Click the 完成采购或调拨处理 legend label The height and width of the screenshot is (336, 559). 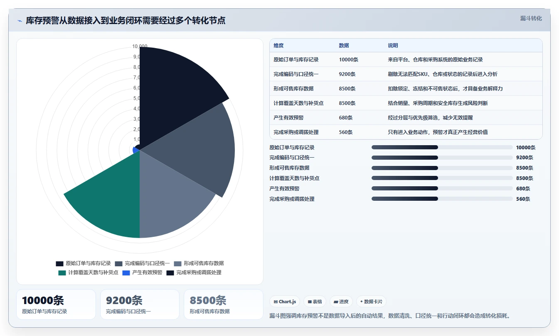click(x=199, y=273)
